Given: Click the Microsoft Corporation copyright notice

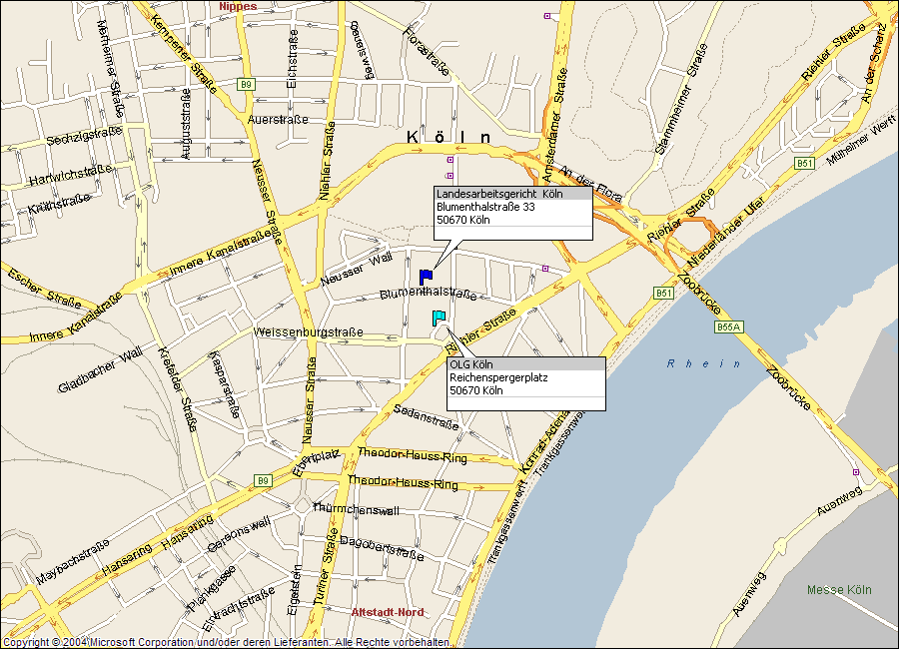Looking at the screenshot, I should 225,642.
